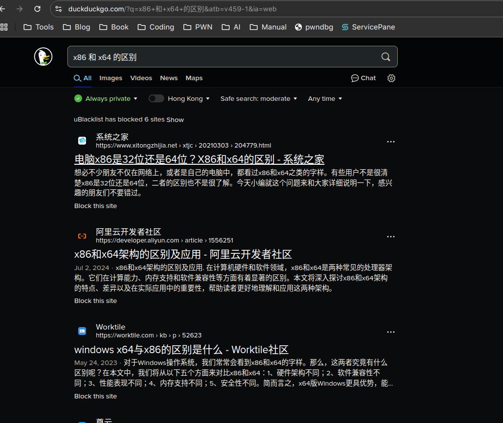Open the pwndbg bookmark
This screenshot has height=423, width=503.
pyautogui.click(x=314, y=27)
